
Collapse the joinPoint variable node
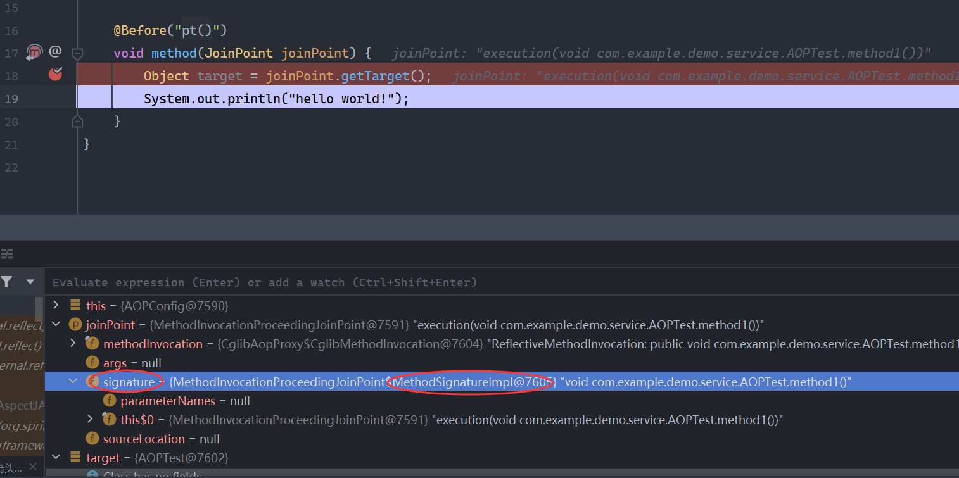[x=56, y=324]
